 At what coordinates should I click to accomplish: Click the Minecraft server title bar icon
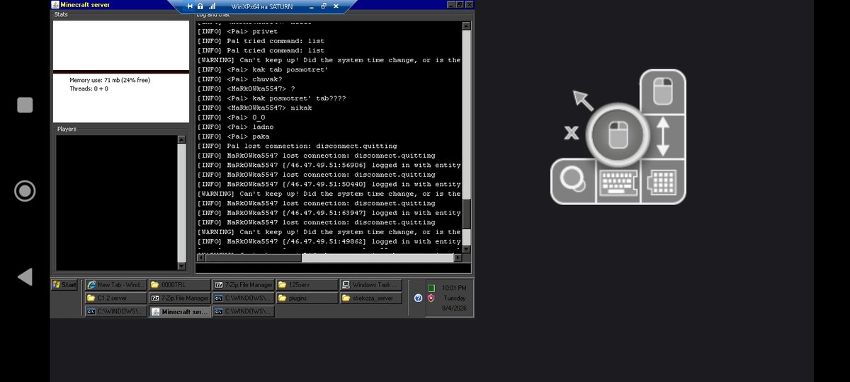[56, 5]
